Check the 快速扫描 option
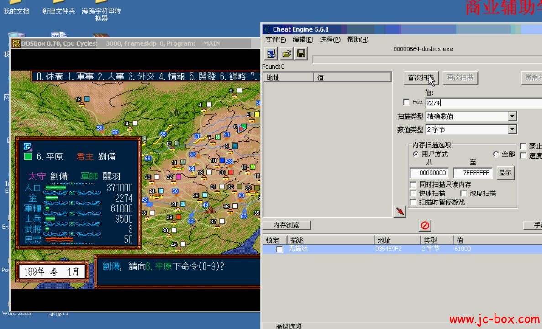Screen dimensions: 542x329 (413, 193)
